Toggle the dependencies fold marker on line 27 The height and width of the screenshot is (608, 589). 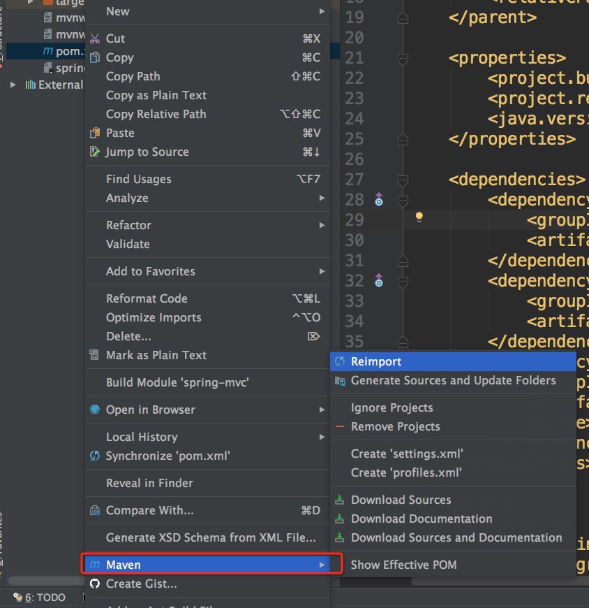[x=403, y=180]
